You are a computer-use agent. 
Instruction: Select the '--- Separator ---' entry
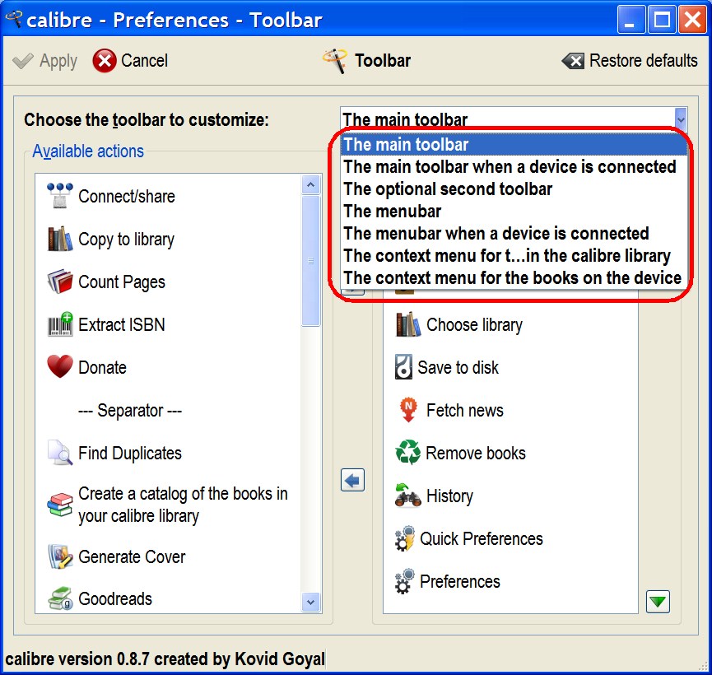(x=130, y=410)
